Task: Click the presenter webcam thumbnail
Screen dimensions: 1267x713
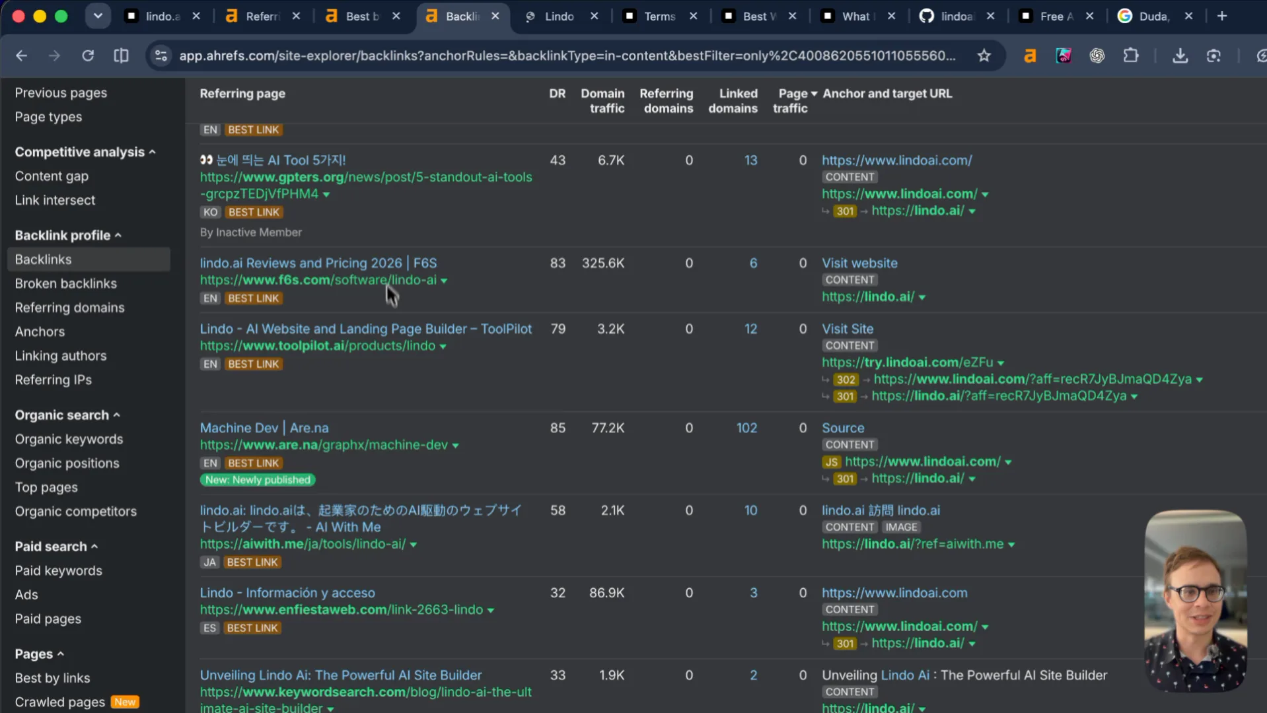Action: coord(1196,601)
